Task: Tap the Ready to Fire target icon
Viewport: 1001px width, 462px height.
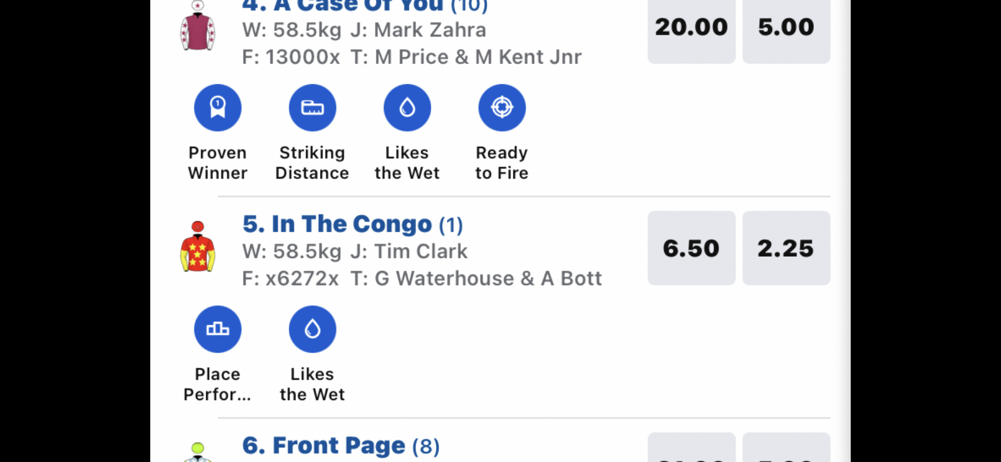Action: coord(502,108)
